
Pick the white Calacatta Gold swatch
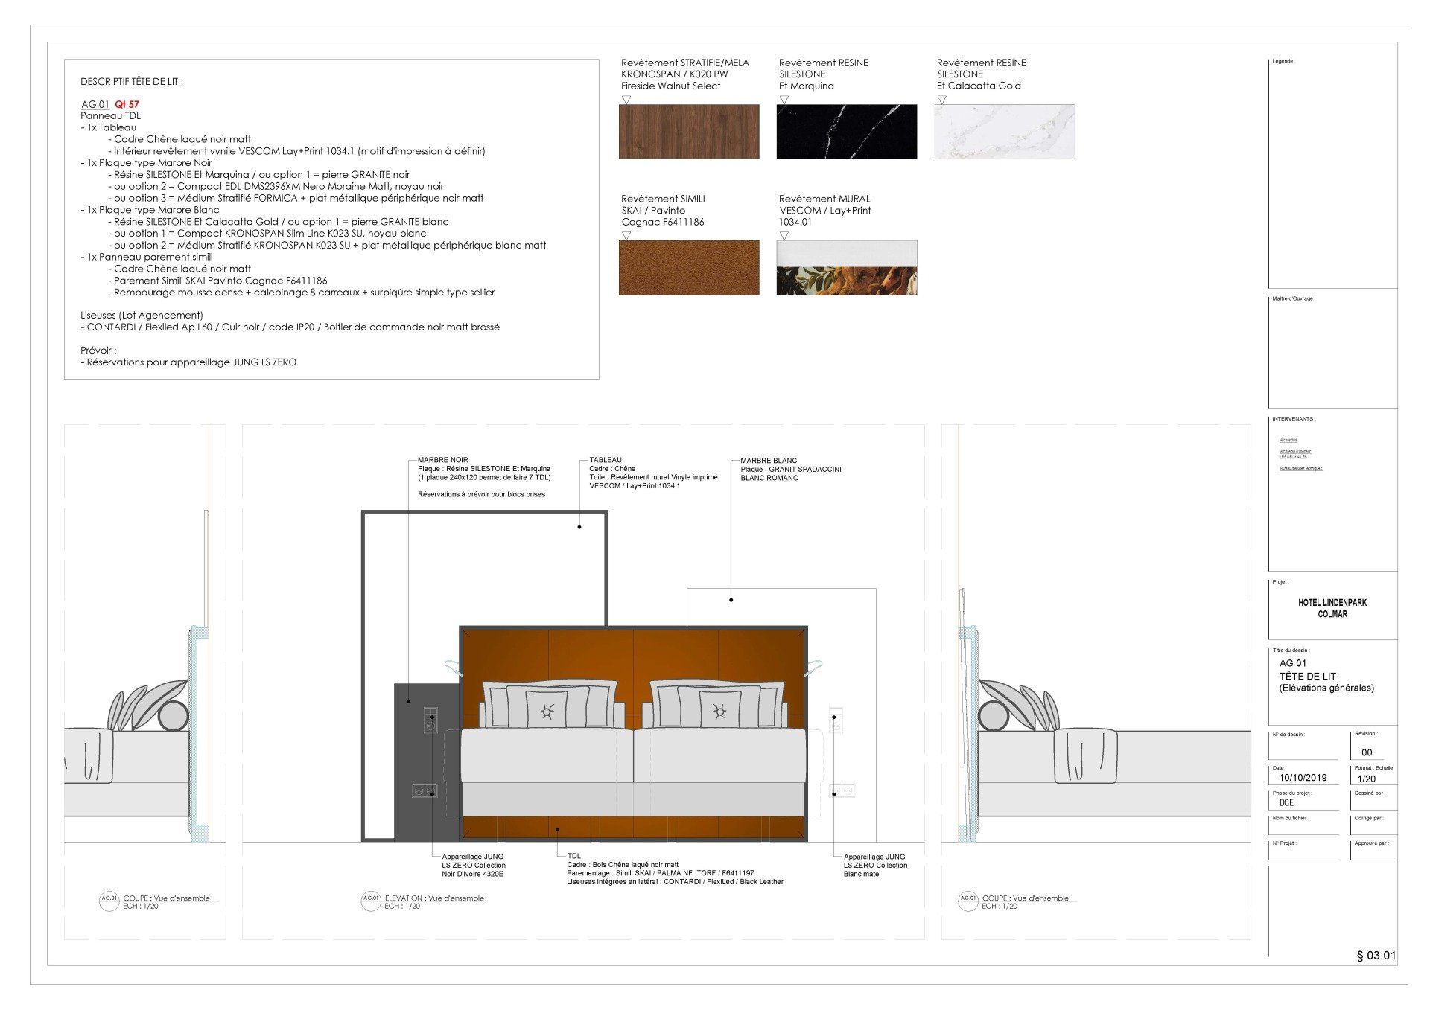pos(1004,132)
